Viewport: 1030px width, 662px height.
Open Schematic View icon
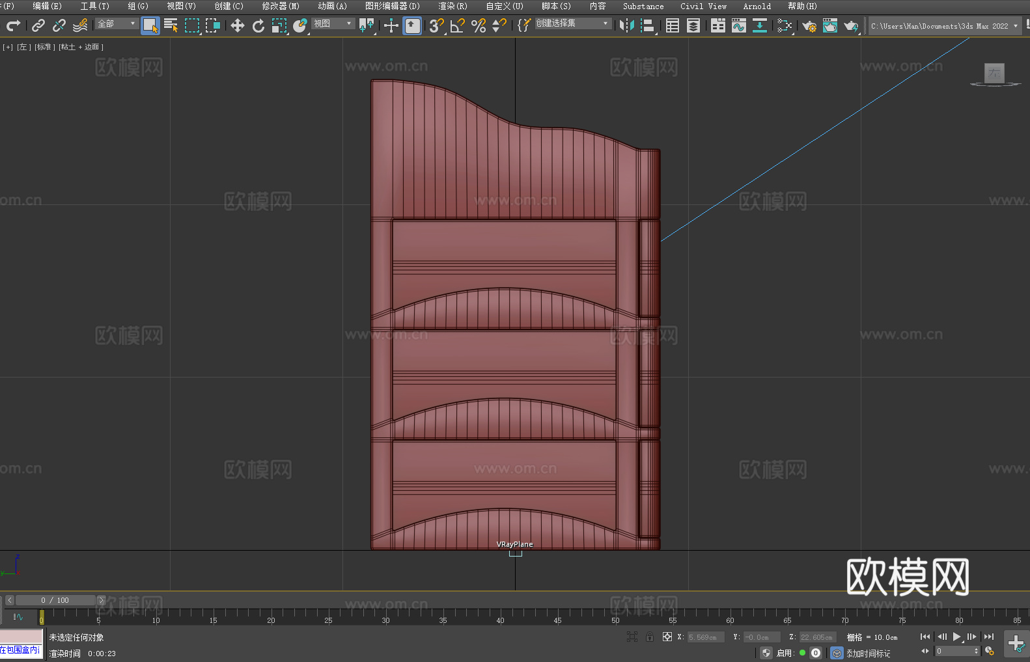pos(760,25)
